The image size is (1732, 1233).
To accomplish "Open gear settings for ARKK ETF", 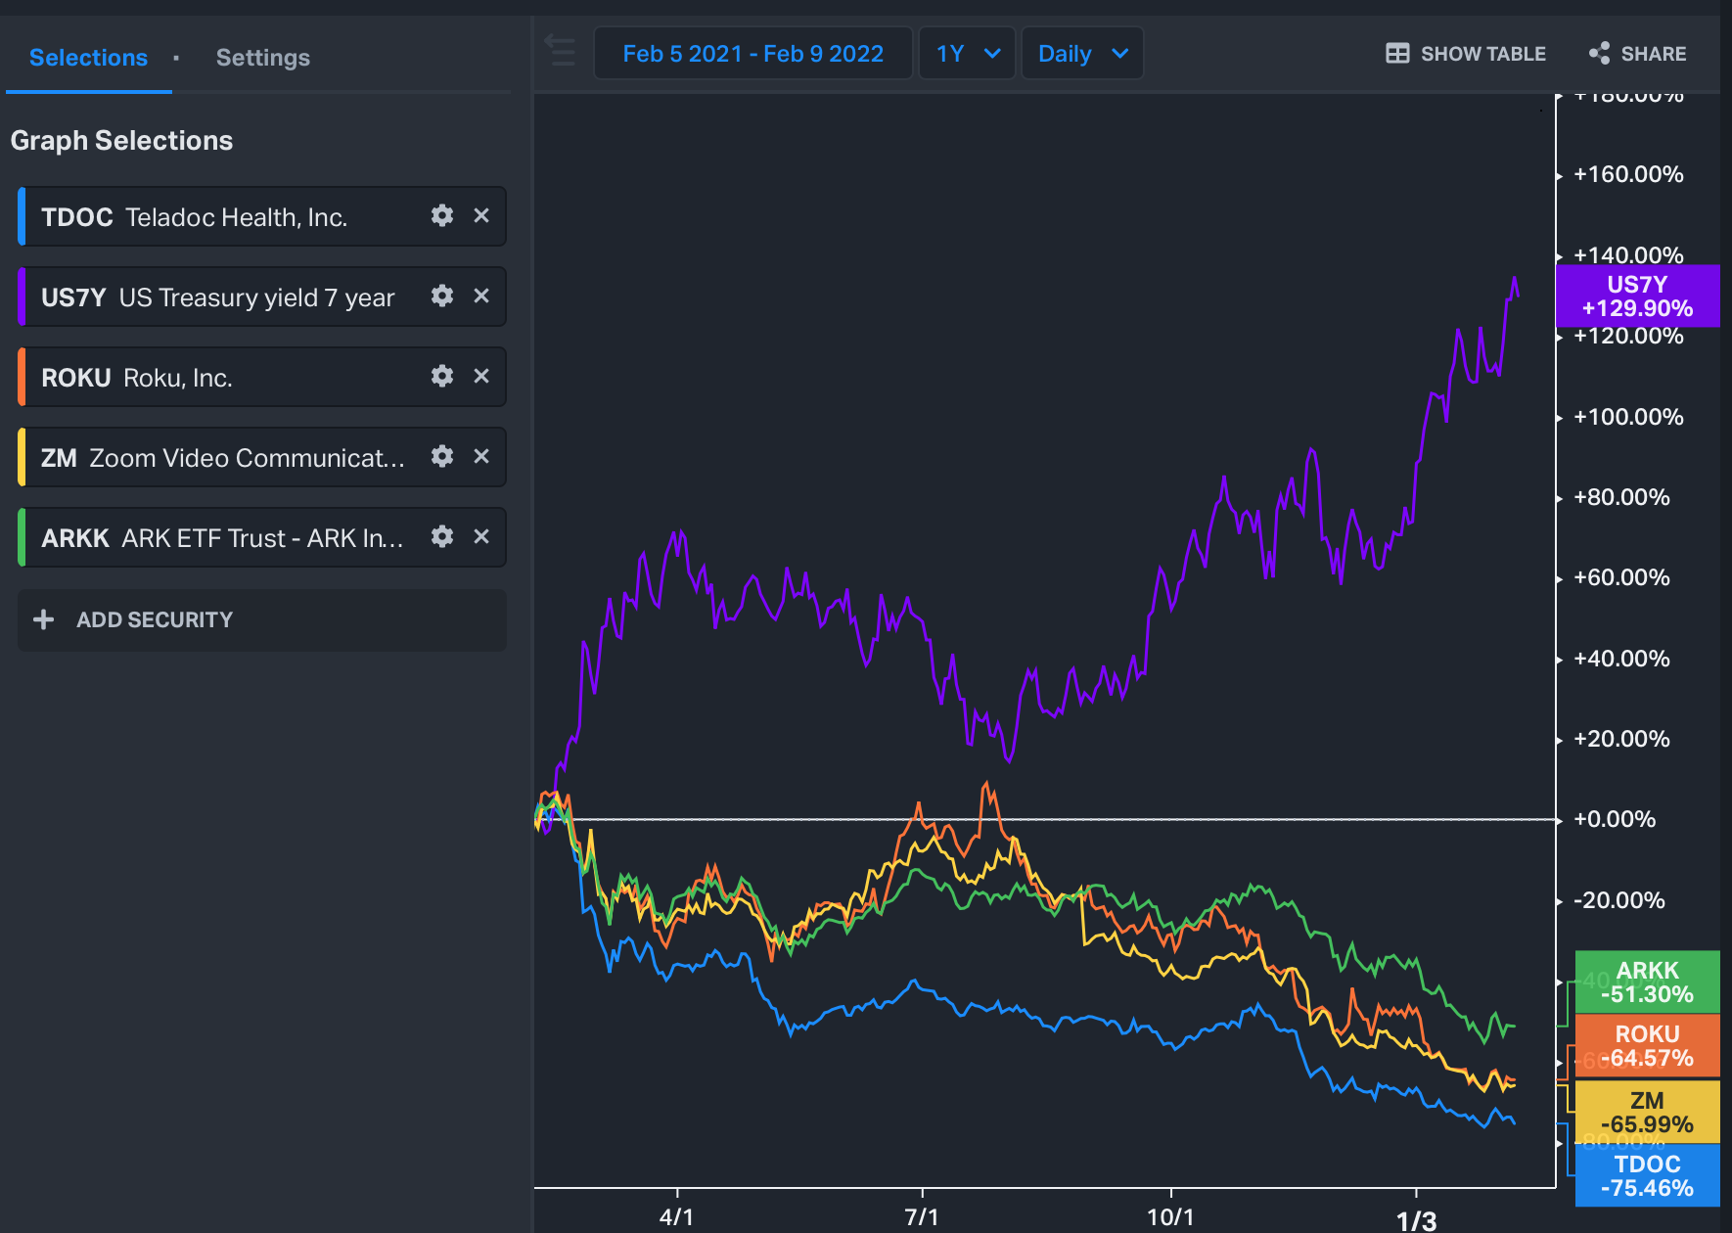I will [442, 536].
